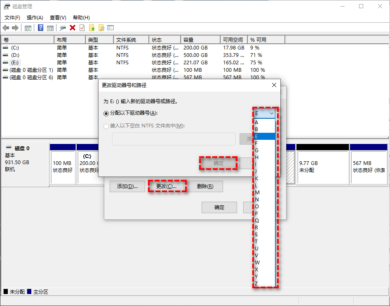Click the 更改(C)... button
Screen dimensions: 390x306
(167, 186)
